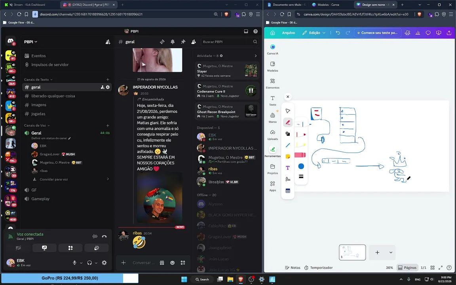Open the Elementos panel in Canva
Viewport: 456px width, 285px height.
coord(272,84)
